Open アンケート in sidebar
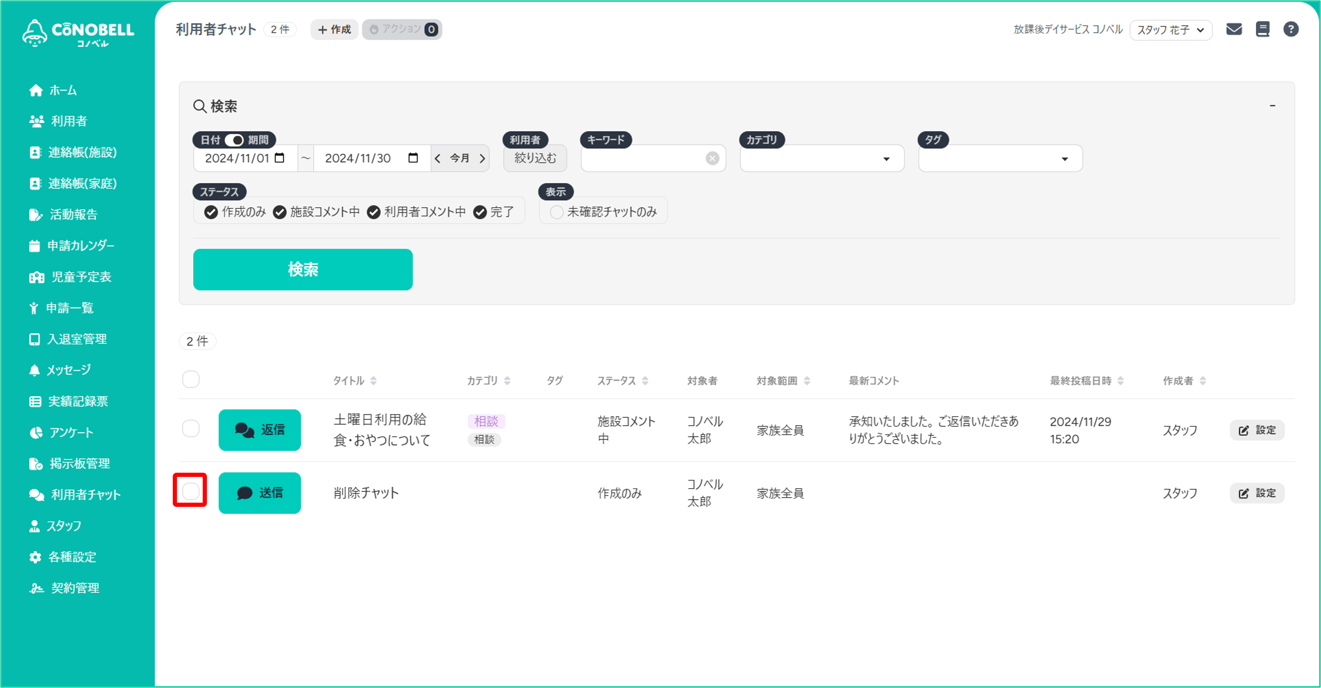The width and height of the screenshot is (1321, 688). coord(61,432)
